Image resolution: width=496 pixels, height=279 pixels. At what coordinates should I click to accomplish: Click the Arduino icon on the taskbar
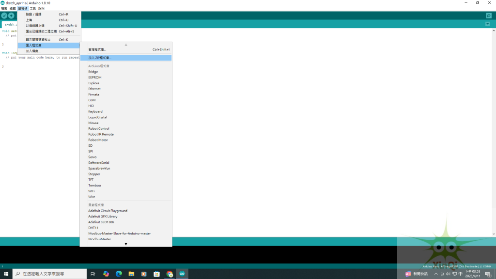[x=182, y=274]
